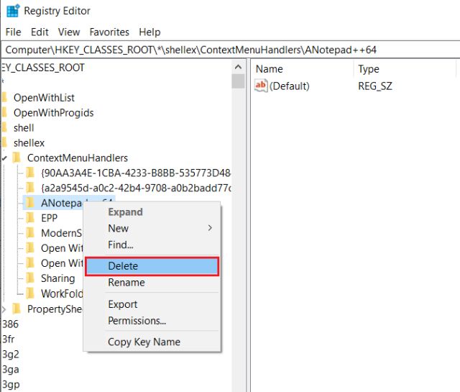This screenshot has width=460, height=392.
Task: Click the PropertyShe folder icon
Action: point(17,309)
